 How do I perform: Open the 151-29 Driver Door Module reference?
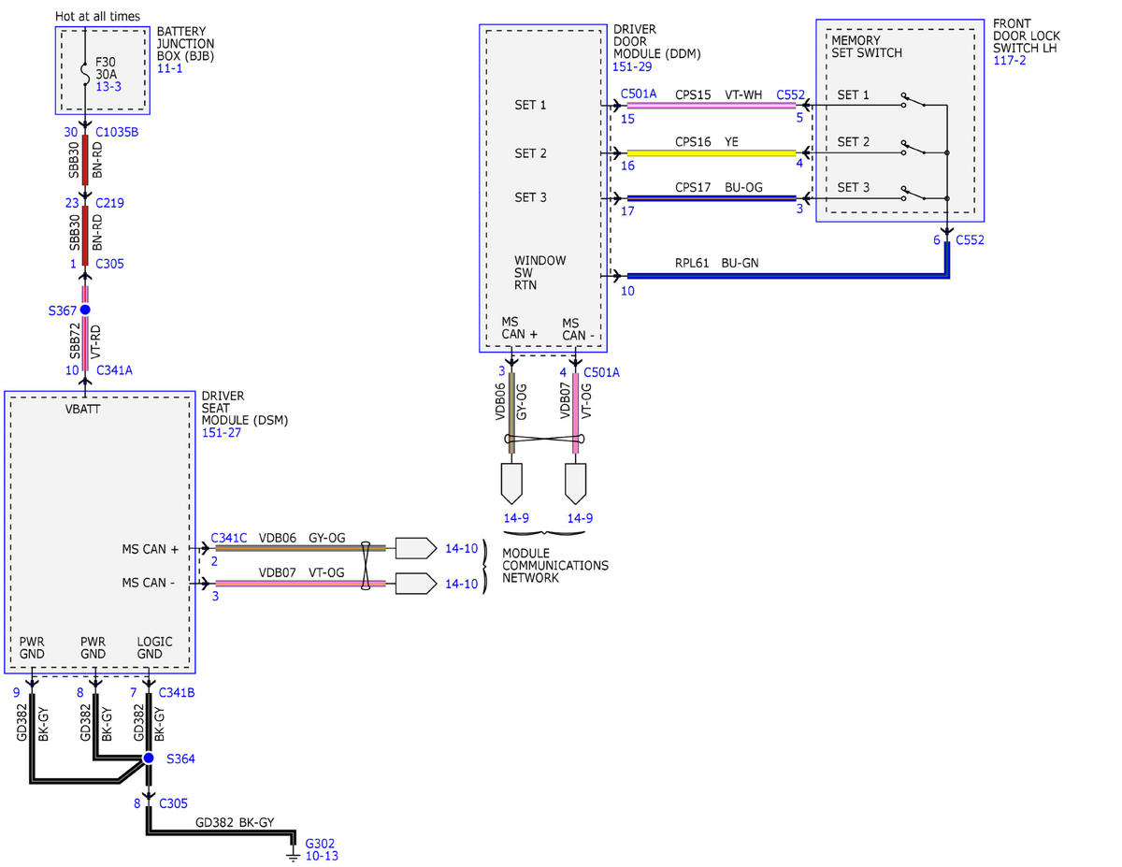click(632, 67)
